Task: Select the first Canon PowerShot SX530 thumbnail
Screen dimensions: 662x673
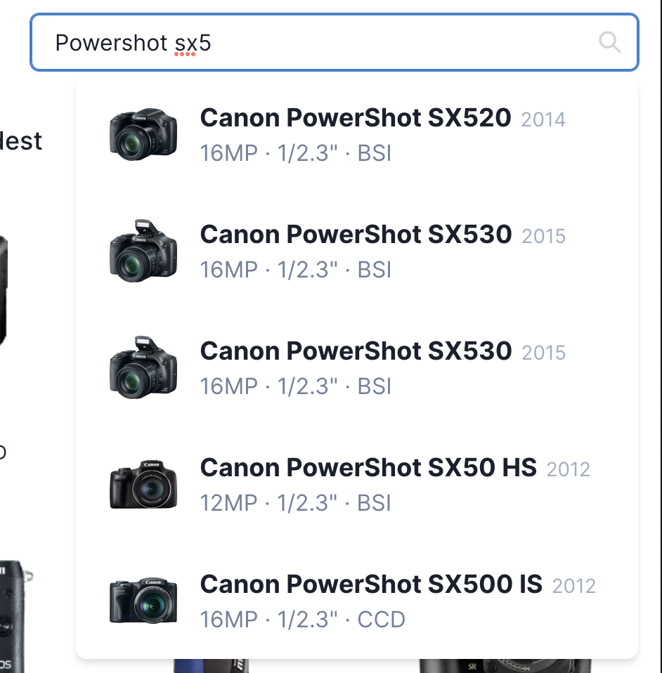Action: coord(143,251)
